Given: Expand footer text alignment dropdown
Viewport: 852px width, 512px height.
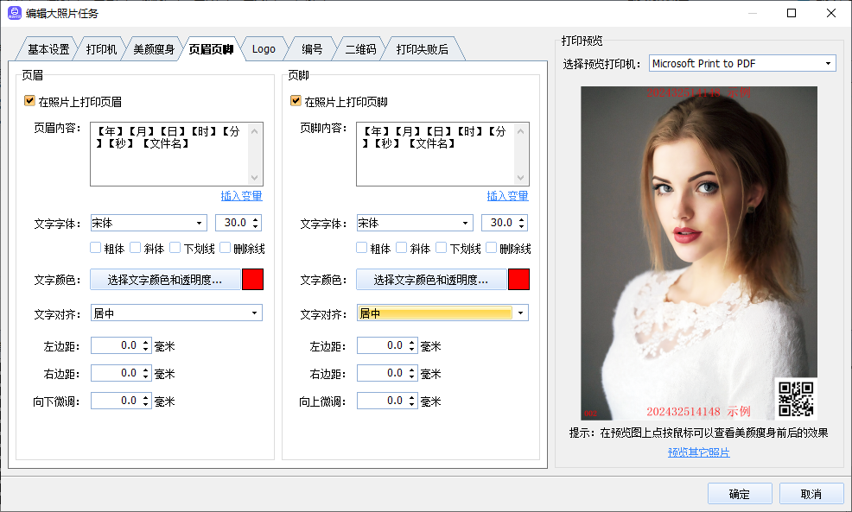Looking at the screenshot, I should [520, 313].
